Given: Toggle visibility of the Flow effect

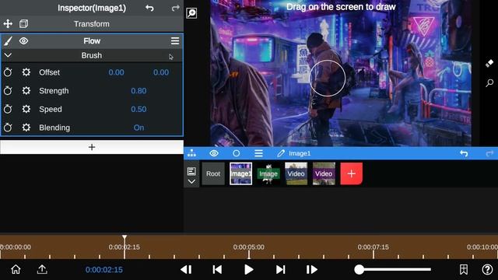Looking at the screenshot, I should point(24,41).
